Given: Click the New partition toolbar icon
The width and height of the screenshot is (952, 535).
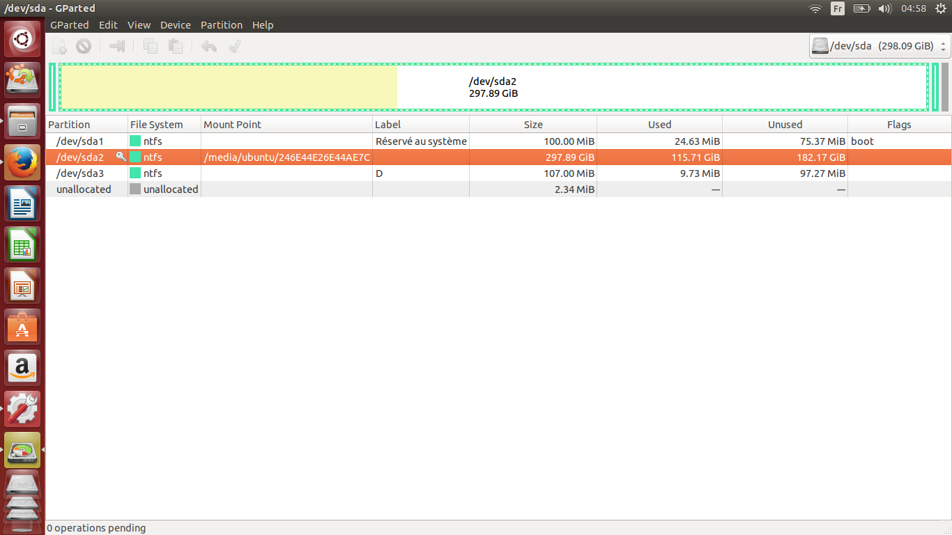Looking at the screenshot, I should click(x=60, y=47).
